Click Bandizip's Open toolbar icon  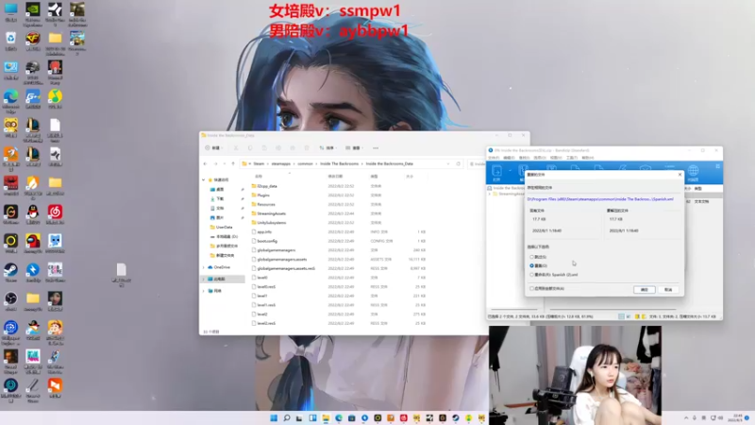click(496, 172)
